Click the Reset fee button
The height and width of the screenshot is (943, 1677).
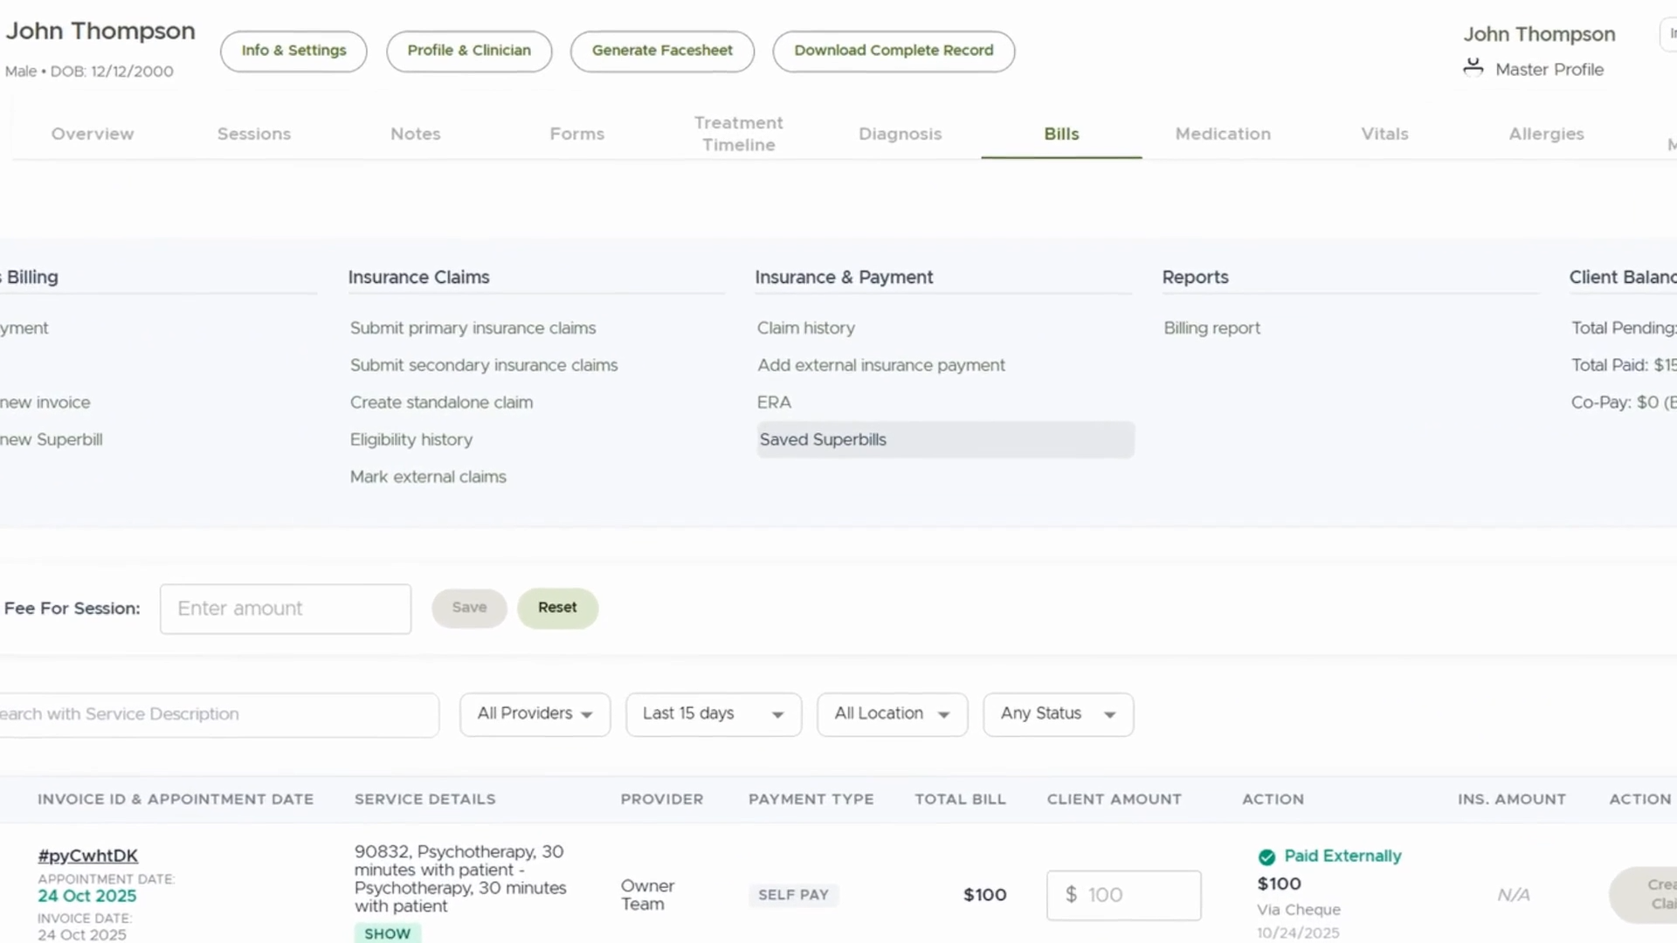pos(557,608)
